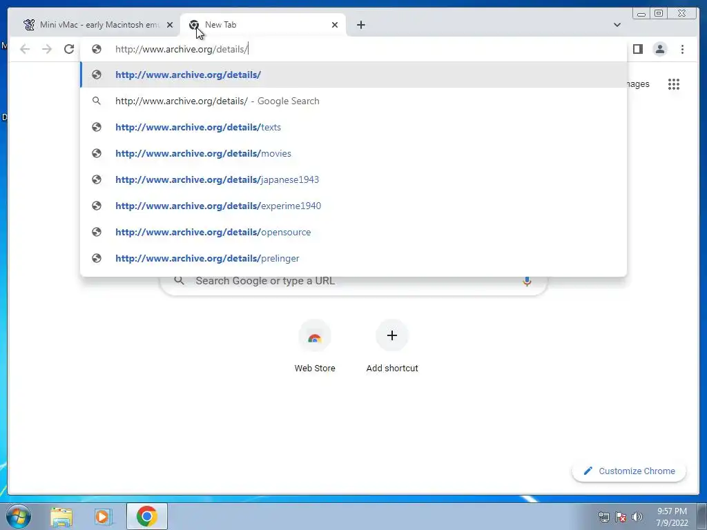
Task: Open the Chrome side panel
Action: point(637,49)
